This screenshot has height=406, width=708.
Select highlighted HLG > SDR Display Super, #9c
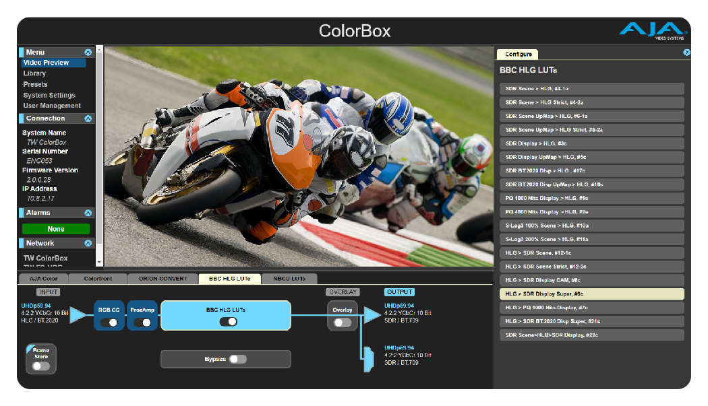coord(592,294)
